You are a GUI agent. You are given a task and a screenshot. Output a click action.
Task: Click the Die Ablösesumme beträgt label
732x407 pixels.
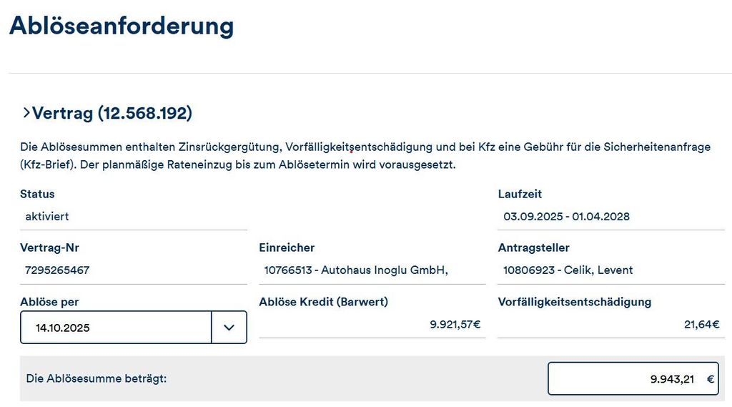click(x=97, y=378)
